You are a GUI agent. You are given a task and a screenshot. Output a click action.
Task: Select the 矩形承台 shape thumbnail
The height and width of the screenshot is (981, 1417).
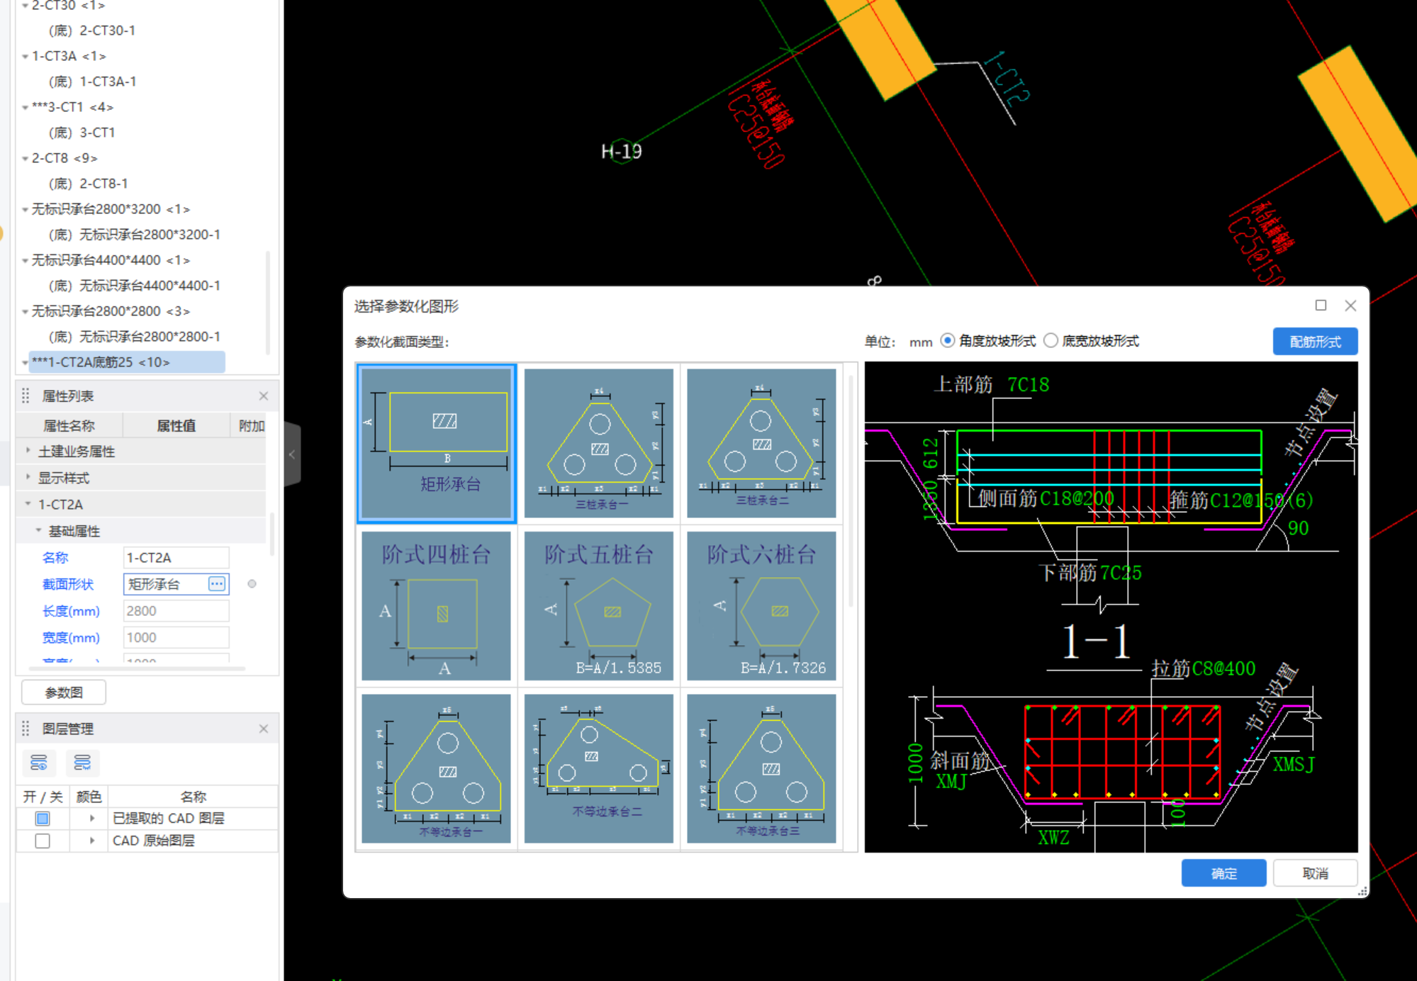coord(436,443)
